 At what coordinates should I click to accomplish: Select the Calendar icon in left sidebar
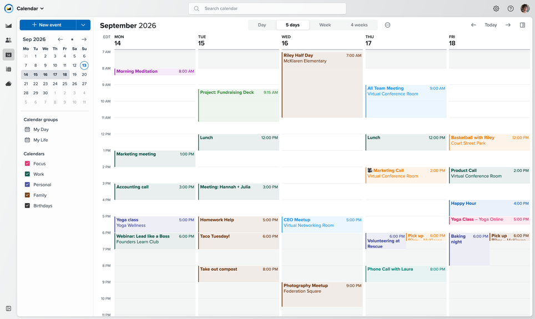pyautogui.click(x=8, y=54)
